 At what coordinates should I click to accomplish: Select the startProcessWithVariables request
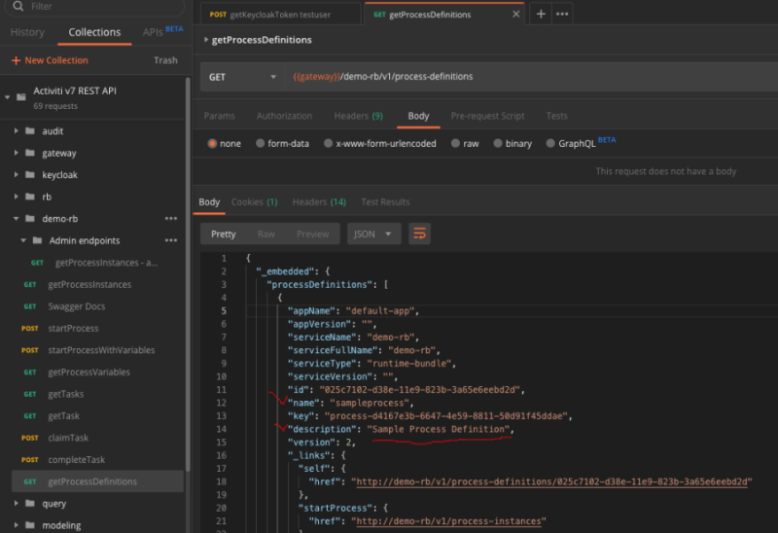[101, 350]
